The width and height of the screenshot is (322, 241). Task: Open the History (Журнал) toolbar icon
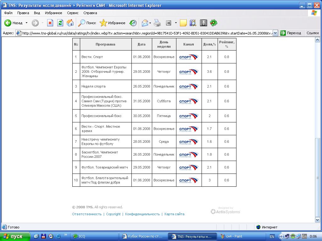133,23
